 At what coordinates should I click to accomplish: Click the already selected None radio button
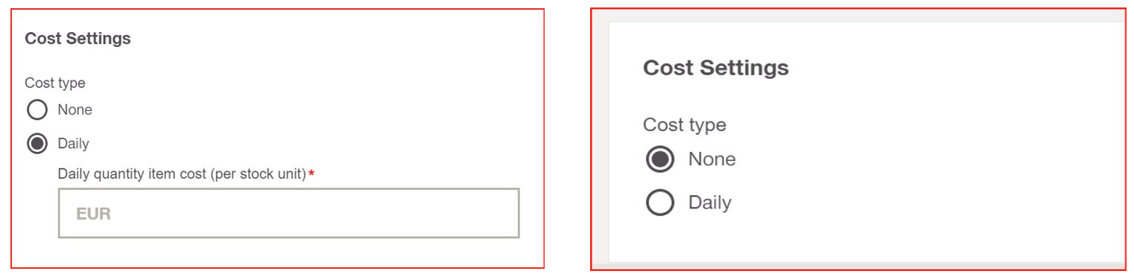[x=660, y=159]
